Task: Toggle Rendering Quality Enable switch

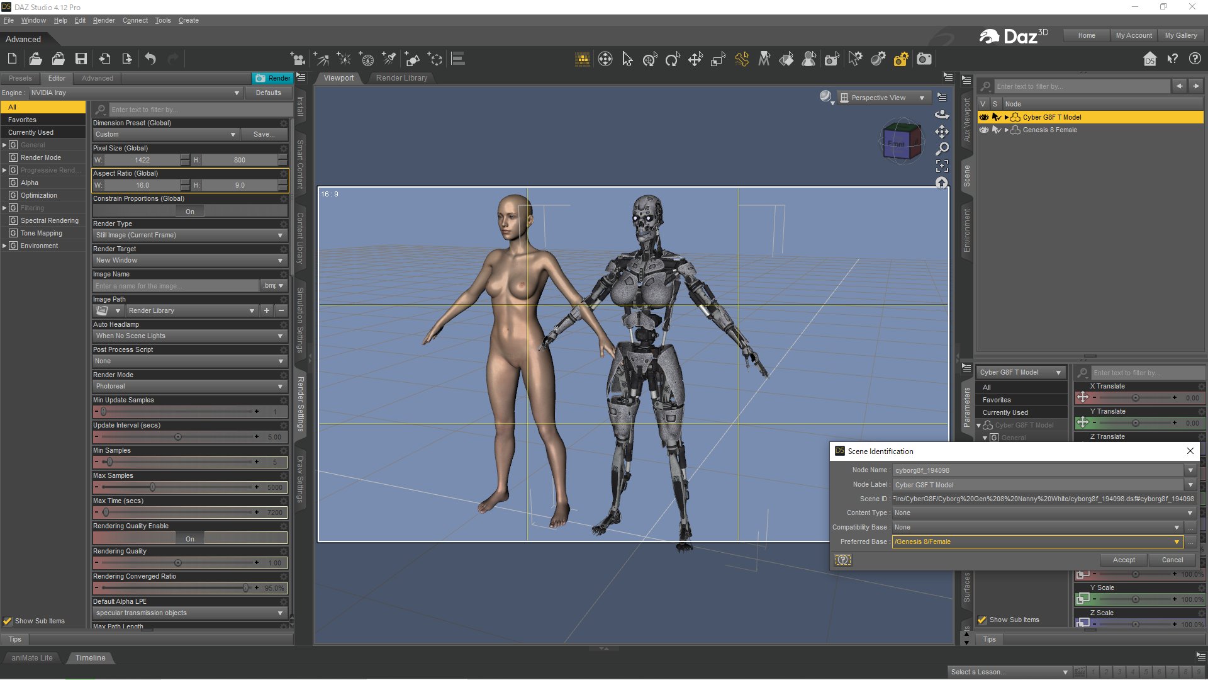Action: tap(190, 538)
